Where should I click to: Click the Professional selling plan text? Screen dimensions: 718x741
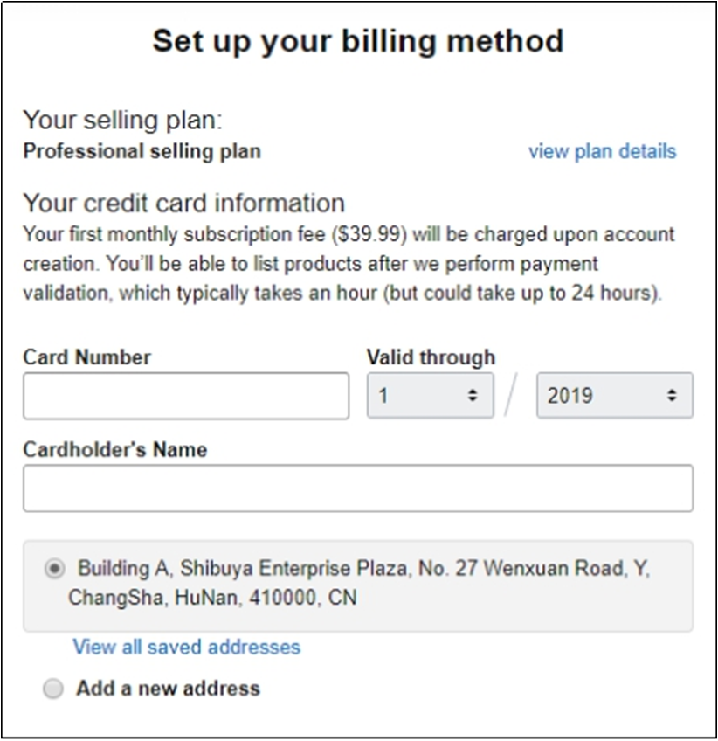[x=142, y=151]
